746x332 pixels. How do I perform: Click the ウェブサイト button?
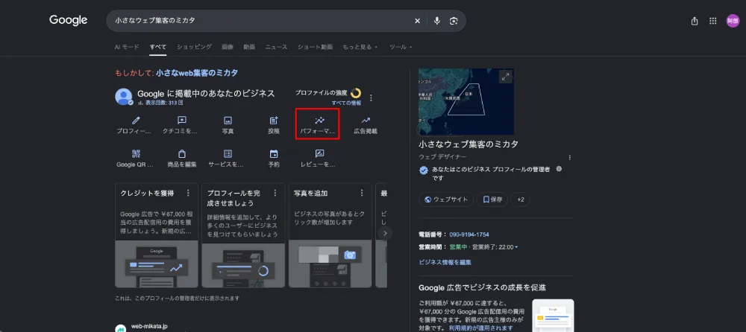coord(446,199)
